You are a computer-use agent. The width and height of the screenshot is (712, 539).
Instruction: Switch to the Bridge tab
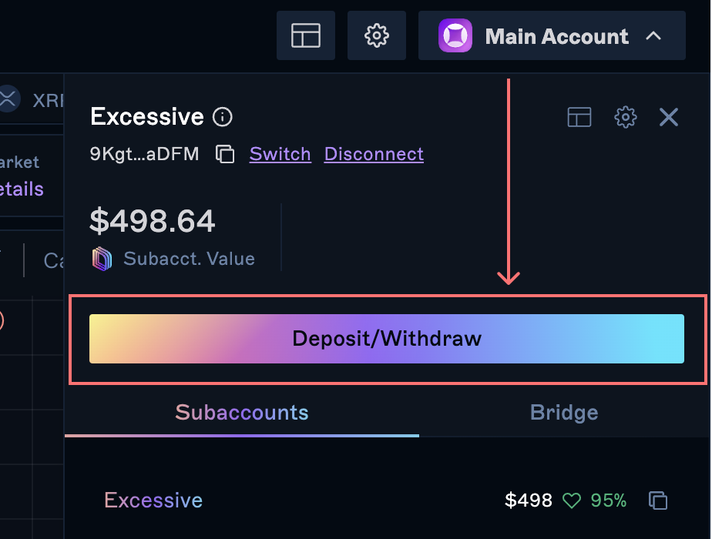(564, 413)
